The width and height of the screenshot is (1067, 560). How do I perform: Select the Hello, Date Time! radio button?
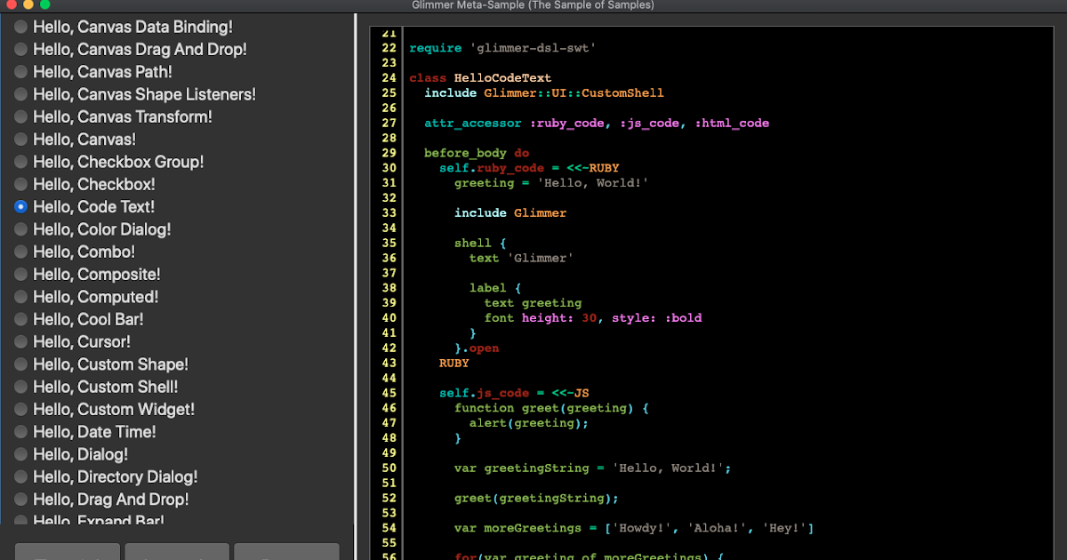[x=21, y=432]
